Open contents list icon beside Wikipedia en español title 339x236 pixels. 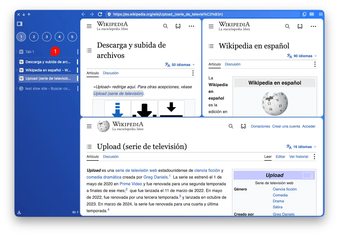coord(211,46)
